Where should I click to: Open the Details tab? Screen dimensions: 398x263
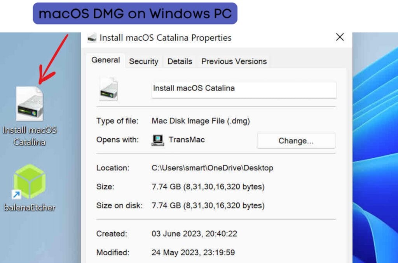pyautogui.click(x=180, y=61)
